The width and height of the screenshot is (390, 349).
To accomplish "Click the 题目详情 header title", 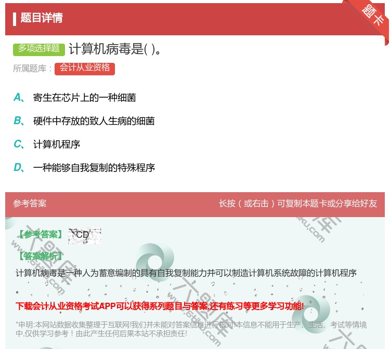I will [41, 18].
